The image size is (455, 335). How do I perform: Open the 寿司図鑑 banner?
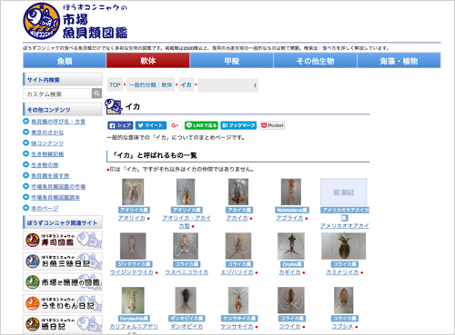point(63,240)
